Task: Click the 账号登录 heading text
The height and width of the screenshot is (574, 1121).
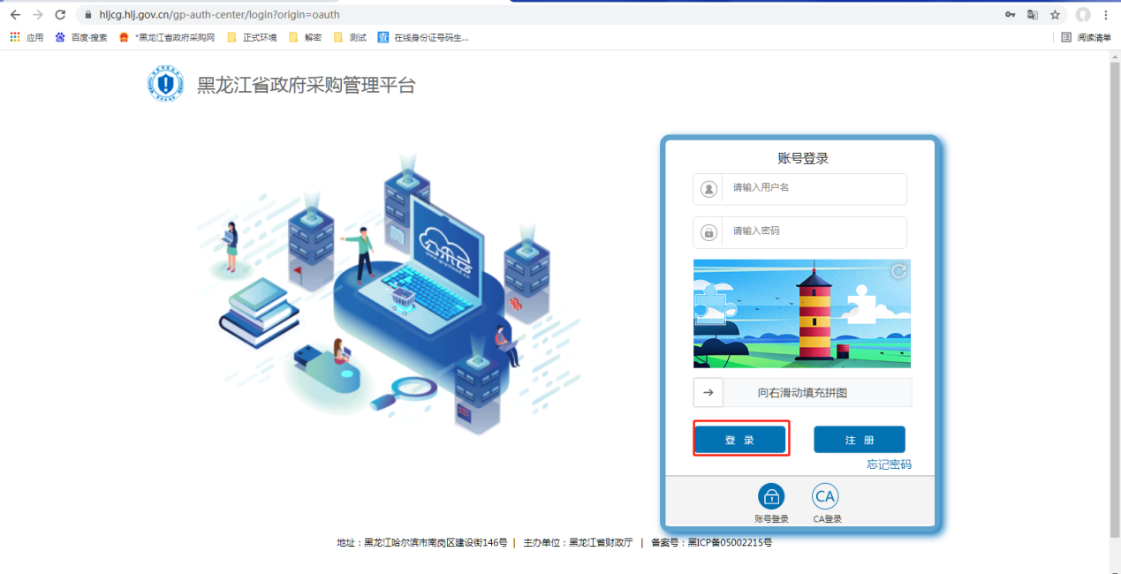Action: (x=803, y=159)
